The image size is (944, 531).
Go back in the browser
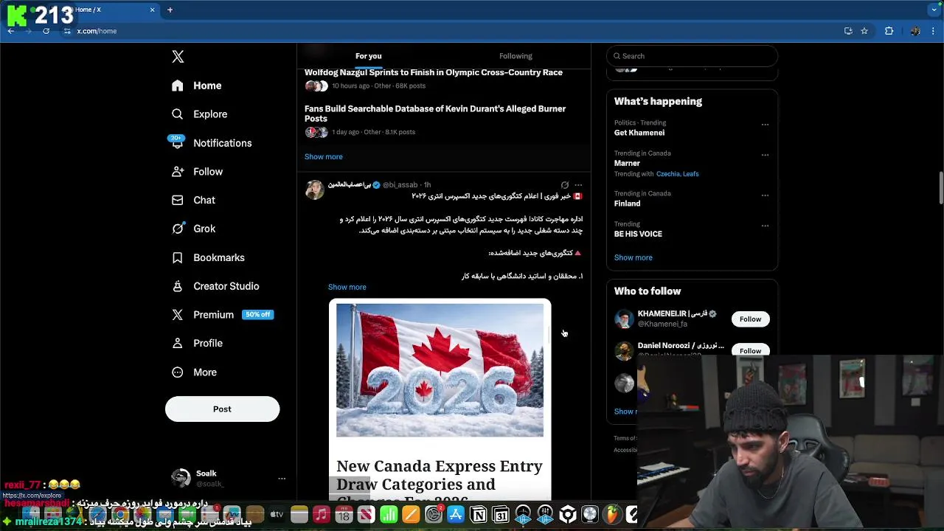(x=11, y=31)
